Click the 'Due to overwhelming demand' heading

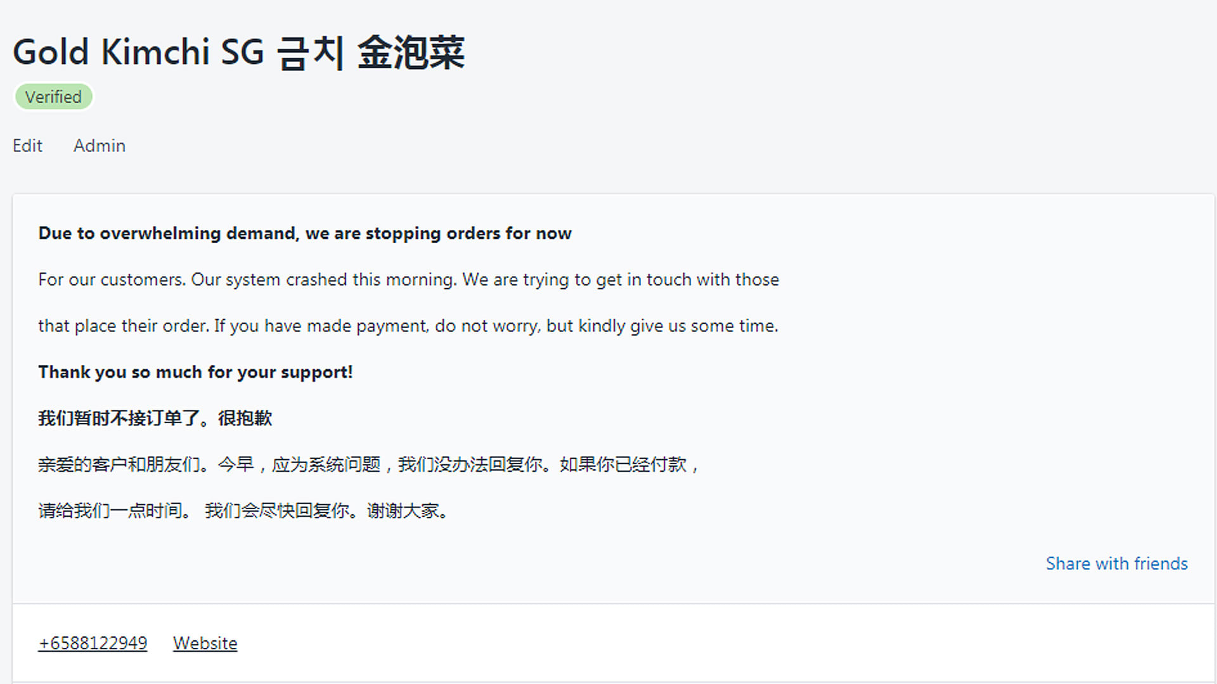pyautogui.click(x=305, y=233)
